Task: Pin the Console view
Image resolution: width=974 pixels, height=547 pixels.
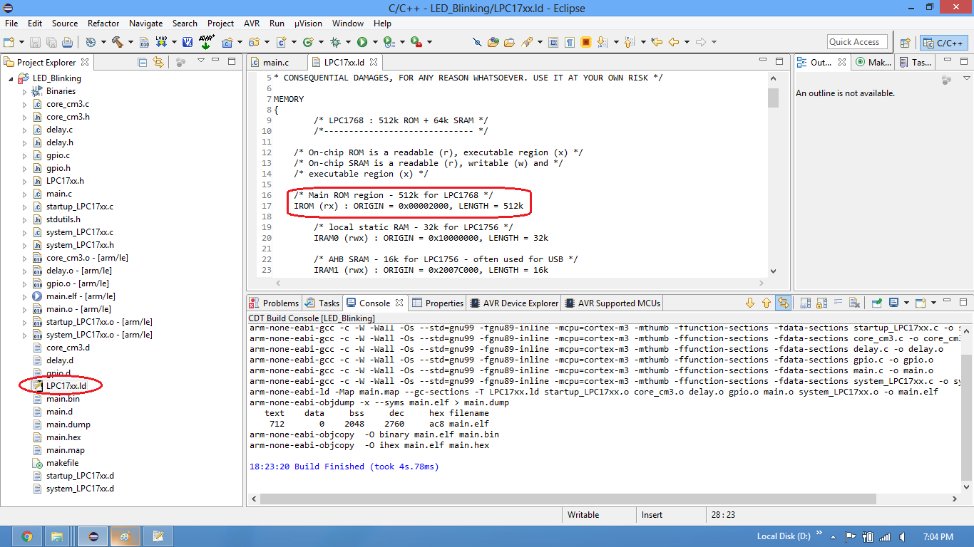Action: coord(877,303)
